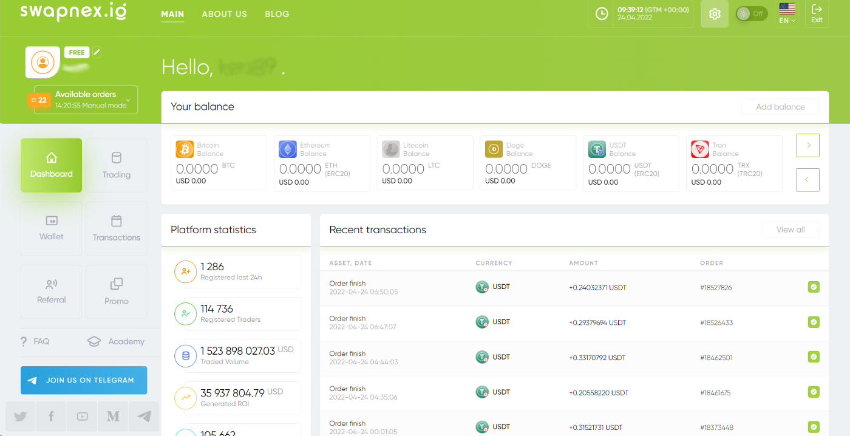Click the swapnex.io logo
Viewport: 850px width, 436px height.
[x=73, y=12]
